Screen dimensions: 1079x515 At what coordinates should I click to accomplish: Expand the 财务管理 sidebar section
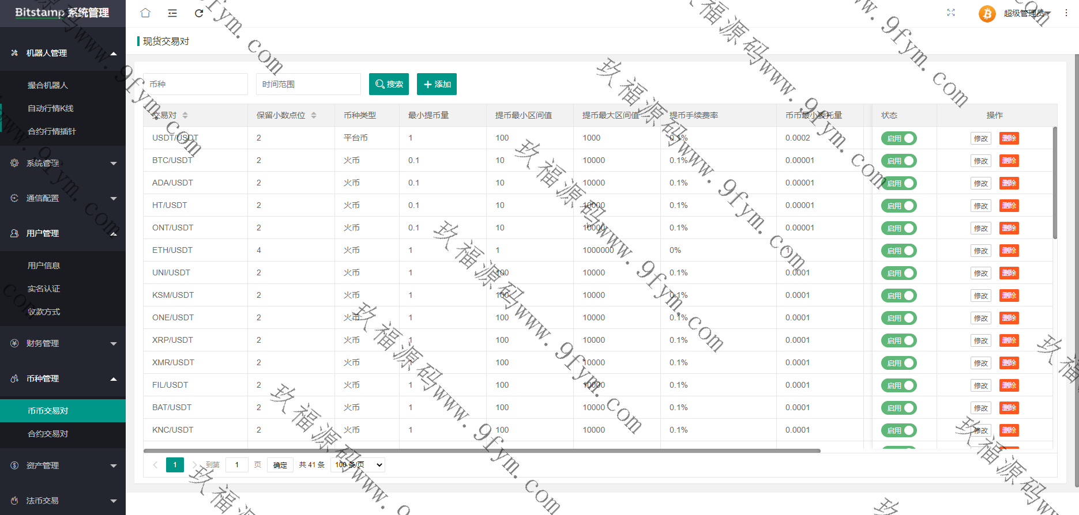[63, 343]
